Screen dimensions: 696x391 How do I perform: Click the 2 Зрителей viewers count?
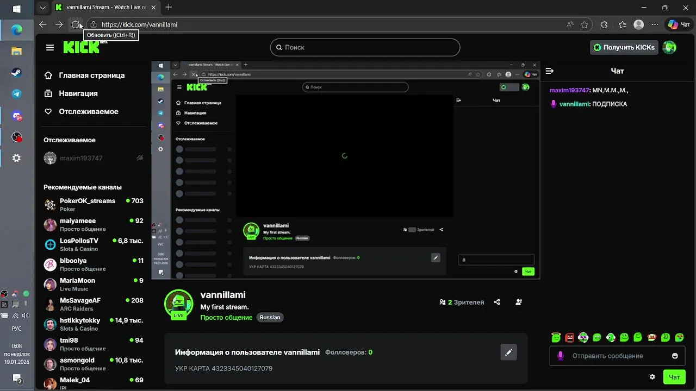(x=462, y=302)
